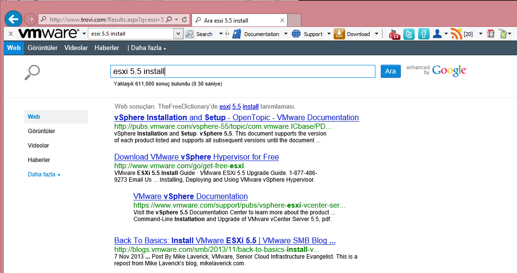
Task: Open 'Download VMware vSphere Hypervisor for Free' result
Action: [x=196, y=157]
